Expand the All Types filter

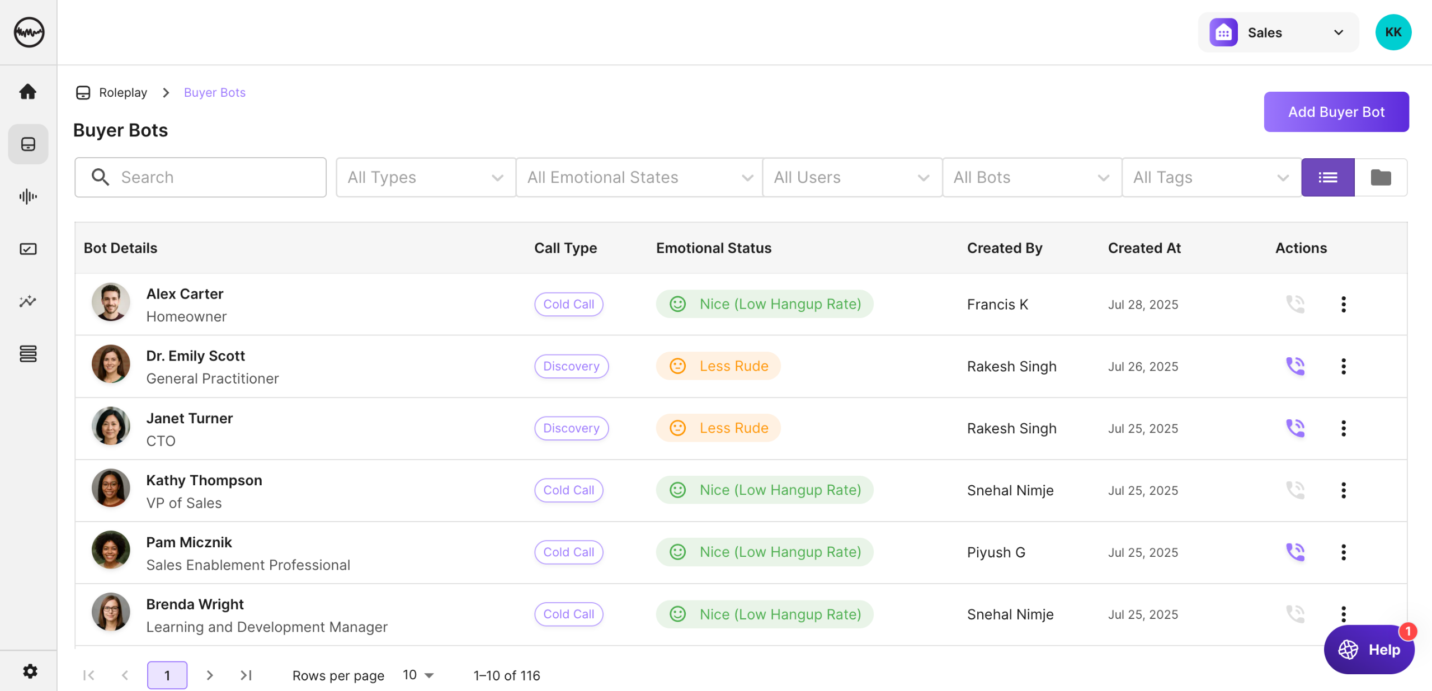(425, 177)
